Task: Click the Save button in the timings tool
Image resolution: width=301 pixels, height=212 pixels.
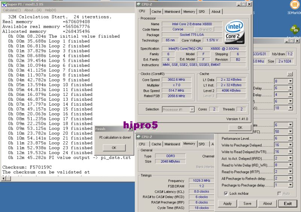Action: tap(247, 204)
